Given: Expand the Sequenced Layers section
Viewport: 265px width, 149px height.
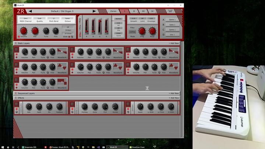Looking at the screenshot, I should (16, 93).
